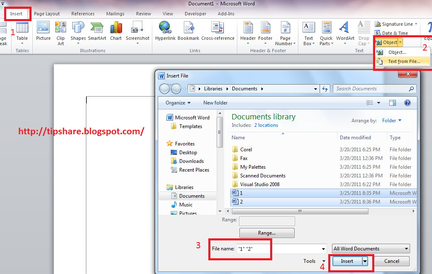
Task: Go back in Insert File dialog
Action: (x=165, y=89)
